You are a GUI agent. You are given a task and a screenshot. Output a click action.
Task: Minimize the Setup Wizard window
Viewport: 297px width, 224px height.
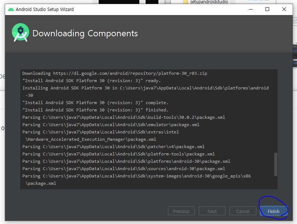coord(251,9)
